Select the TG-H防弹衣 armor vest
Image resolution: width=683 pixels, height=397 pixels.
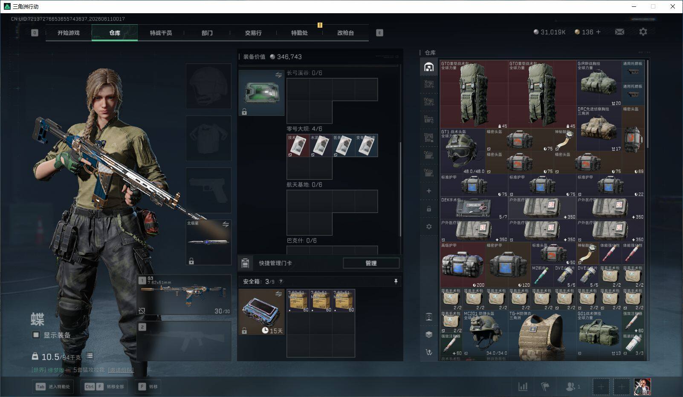pyautogui.click(x=542, y=336)
